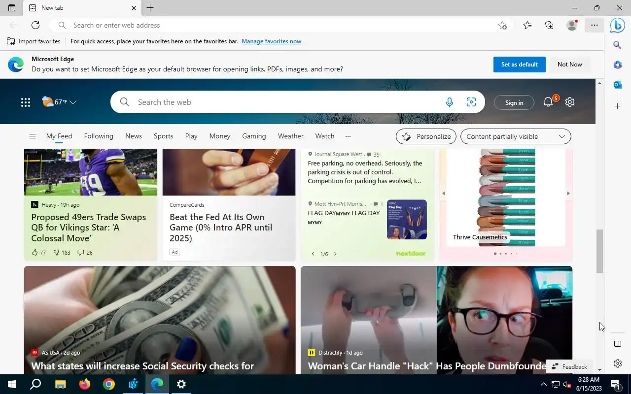Move Thrive Causemetics carousel left

coord(443,194)
